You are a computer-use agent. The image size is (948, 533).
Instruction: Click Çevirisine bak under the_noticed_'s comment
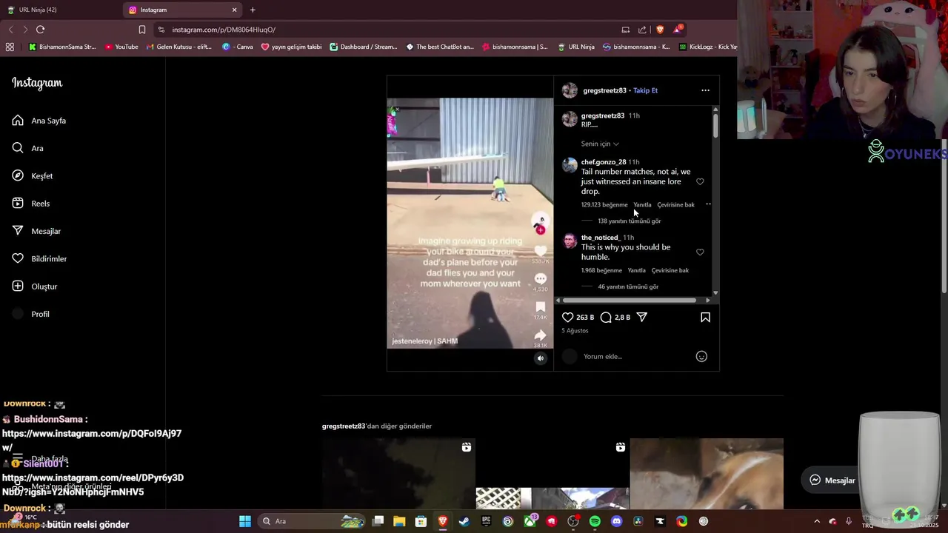pos(670,271)
